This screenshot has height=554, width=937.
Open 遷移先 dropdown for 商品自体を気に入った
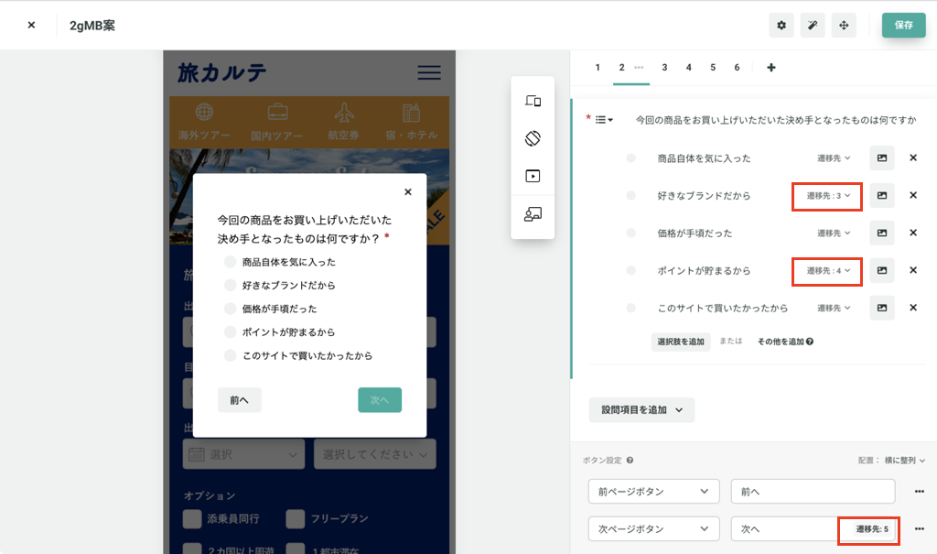[x=834, y=158]
